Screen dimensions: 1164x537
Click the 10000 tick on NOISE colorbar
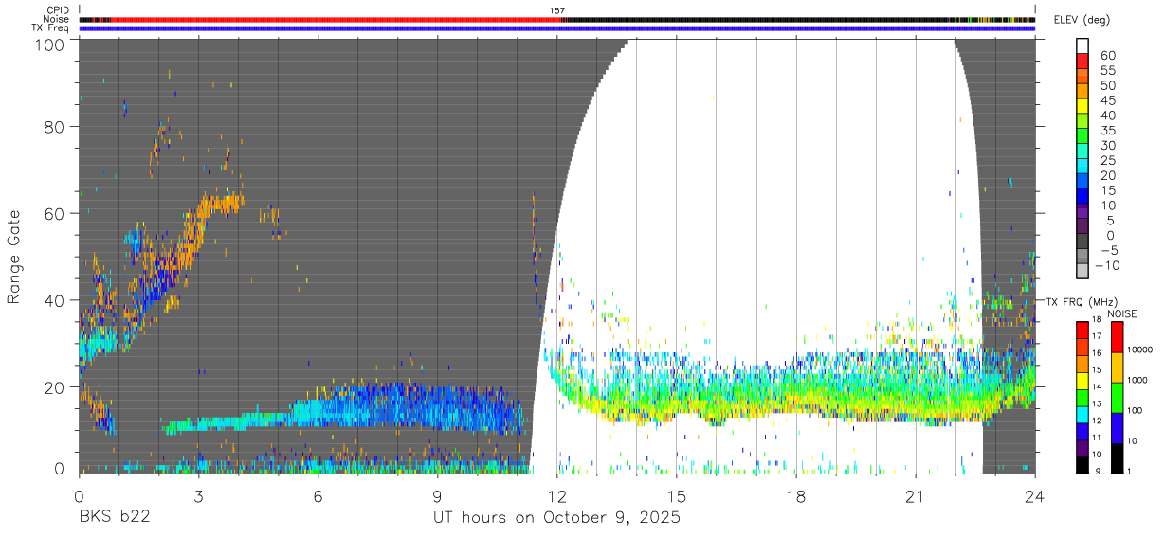[x=1141, y=349]
